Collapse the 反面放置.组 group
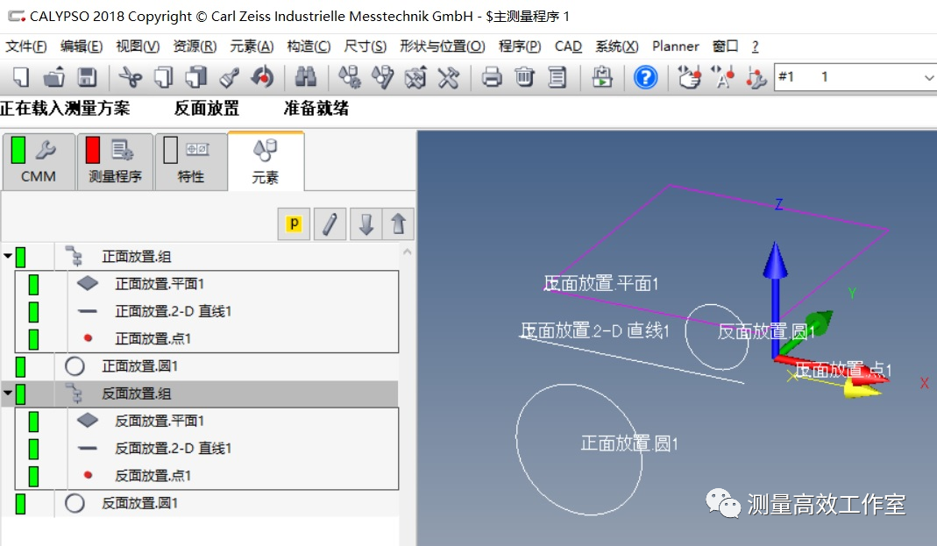937x546 pixels. 8,394
